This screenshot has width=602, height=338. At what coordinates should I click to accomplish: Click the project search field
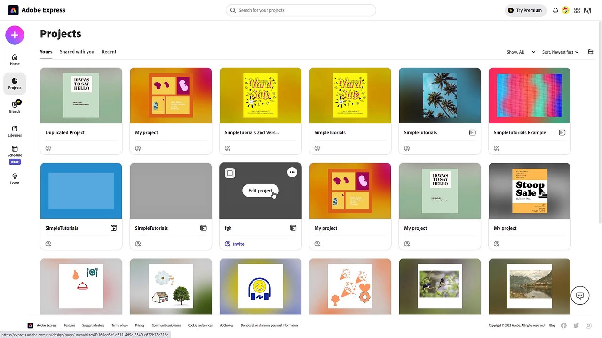pos(301,10)
